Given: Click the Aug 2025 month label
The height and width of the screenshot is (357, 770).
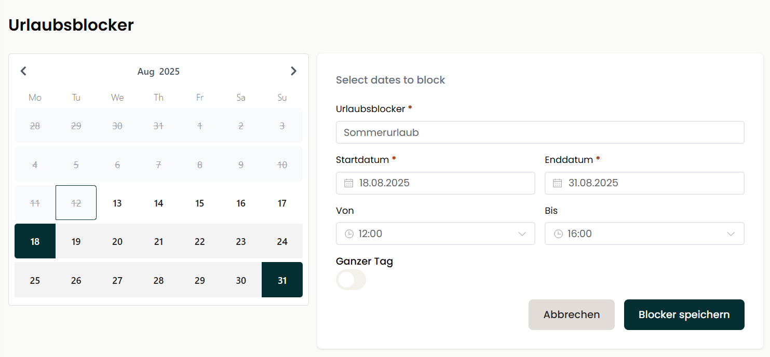Looking at the screenshot, I should click(x=158, y=72).
